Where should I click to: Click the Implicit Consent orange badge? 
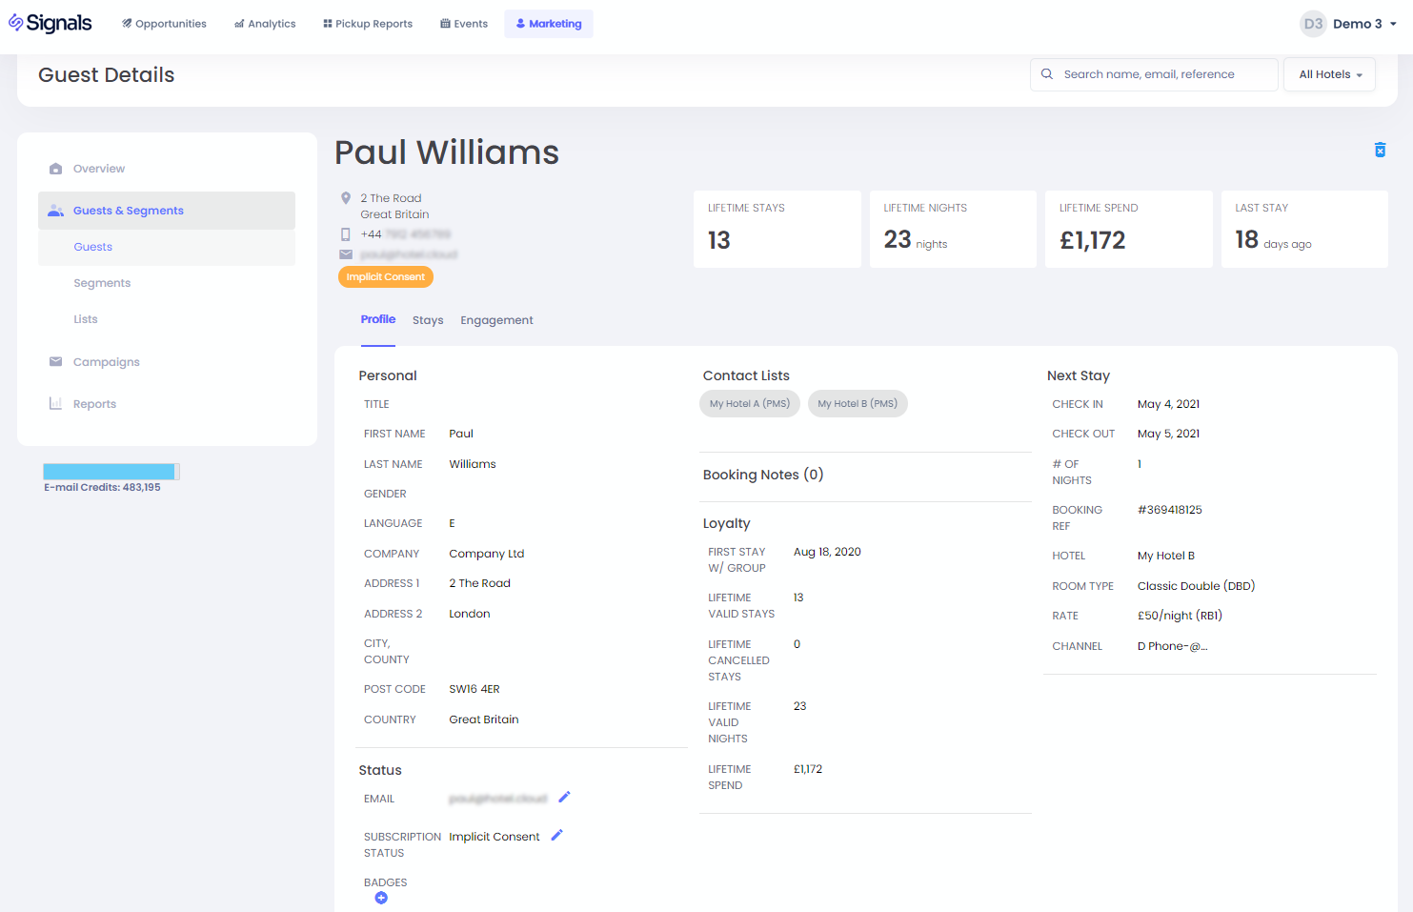point(386,276)
